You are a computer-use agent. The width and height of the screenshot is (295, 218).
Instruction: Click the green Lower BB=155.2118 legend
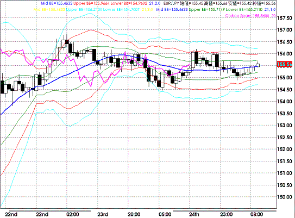244,9
